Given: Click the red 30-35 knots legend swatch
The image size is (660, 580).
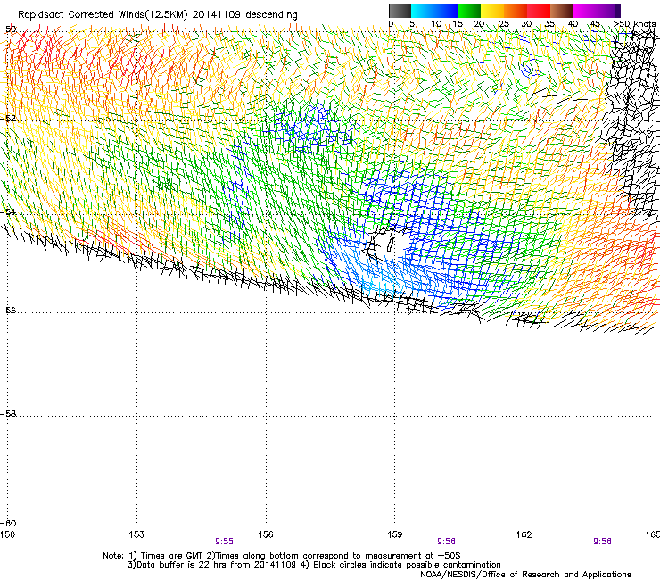Looking at the screenshot, I should [x=539, y=11].
